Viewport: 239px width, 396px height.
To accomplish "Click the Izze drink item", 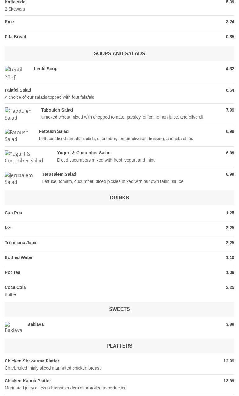I will 119,228.
